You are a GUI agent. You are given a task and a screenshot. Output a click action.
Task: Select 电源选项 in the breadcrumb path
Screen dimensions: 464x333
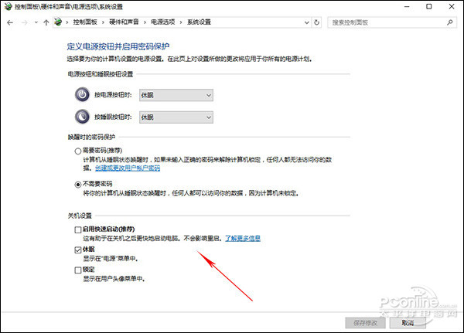163,22
